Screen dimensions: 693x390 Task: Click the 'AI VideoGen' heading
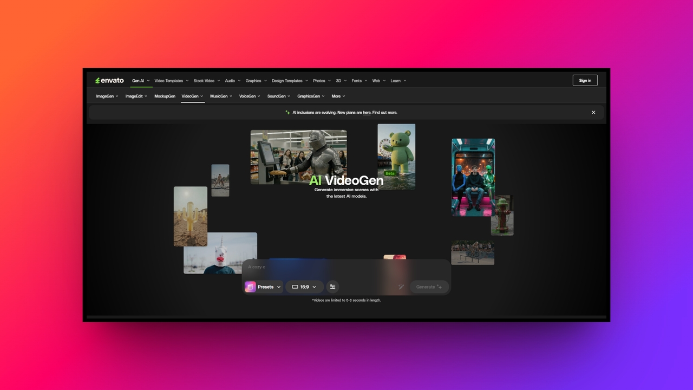point(346,180)
